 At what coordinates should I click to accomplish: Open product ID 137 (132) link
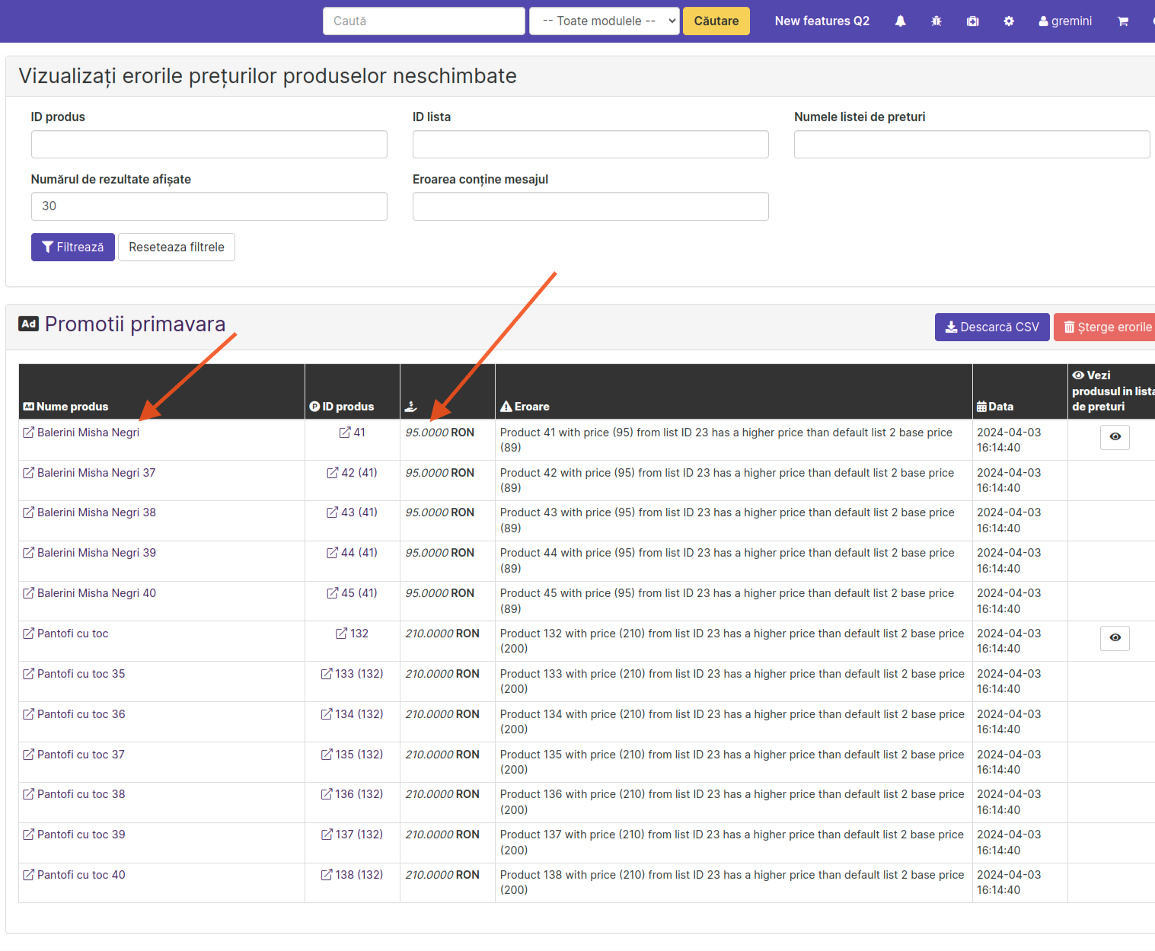pos(353,835)
